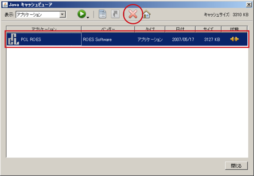
Task: Expand the 表示 dropdown arrow
Action: point(62,14)
